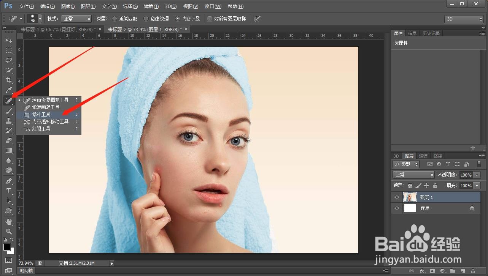The width and height of the screenshot is (488, 276).
Task: Filter layers by type layers icon
Action: [448, 164]
